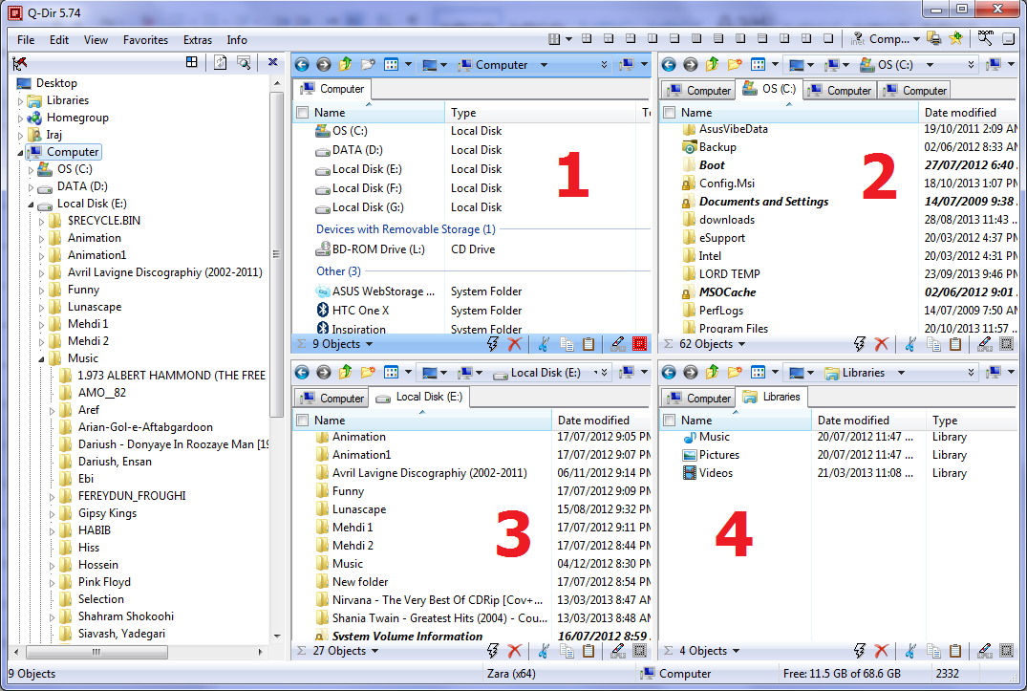Sort by Type column in Computer pane
The image size is (1027, 691).
pos(541,113)
